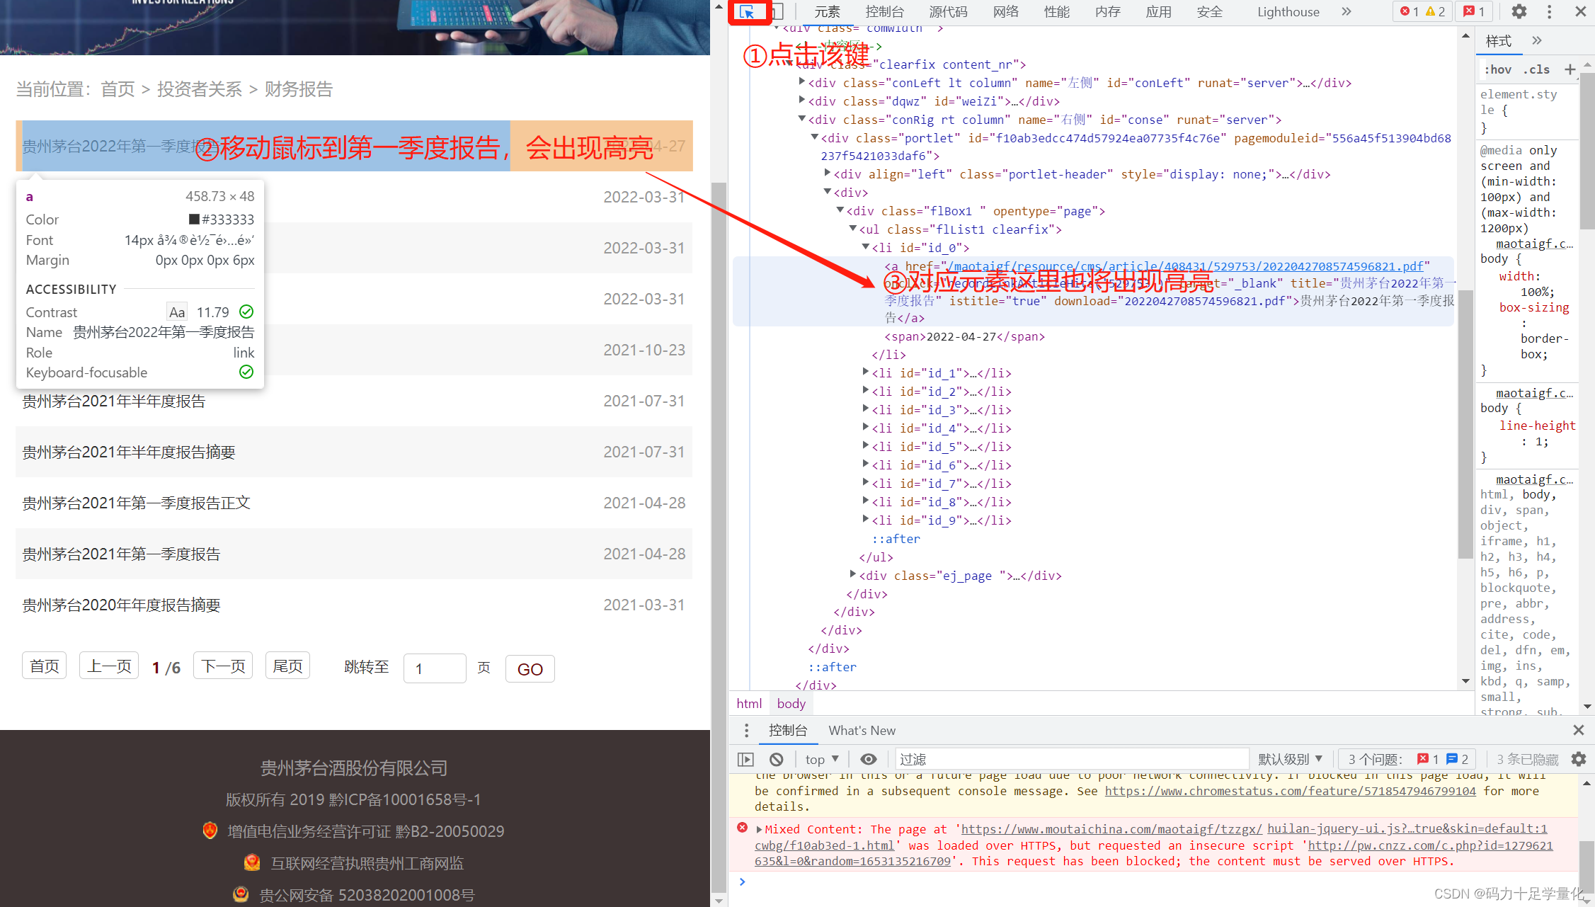Screen dimensions: 1595x907
Task: Open the 默认级别 log level dropdown
Action: (x=1290, y=759)
